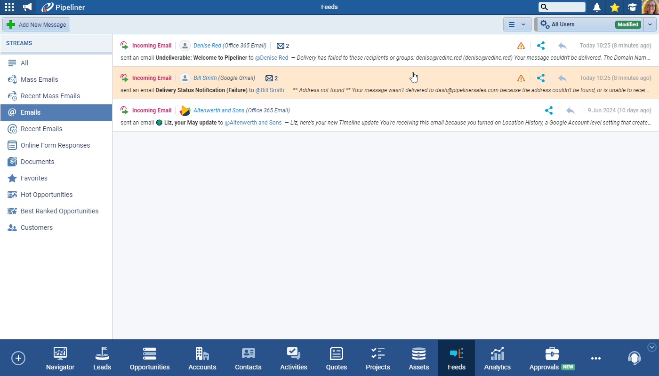
Task: Open the app grid launcher icon
Action: [x=9, y=7]
